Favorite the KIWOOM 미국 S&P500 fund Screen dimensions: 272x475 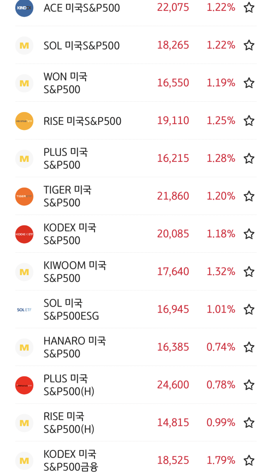(249, 272)
